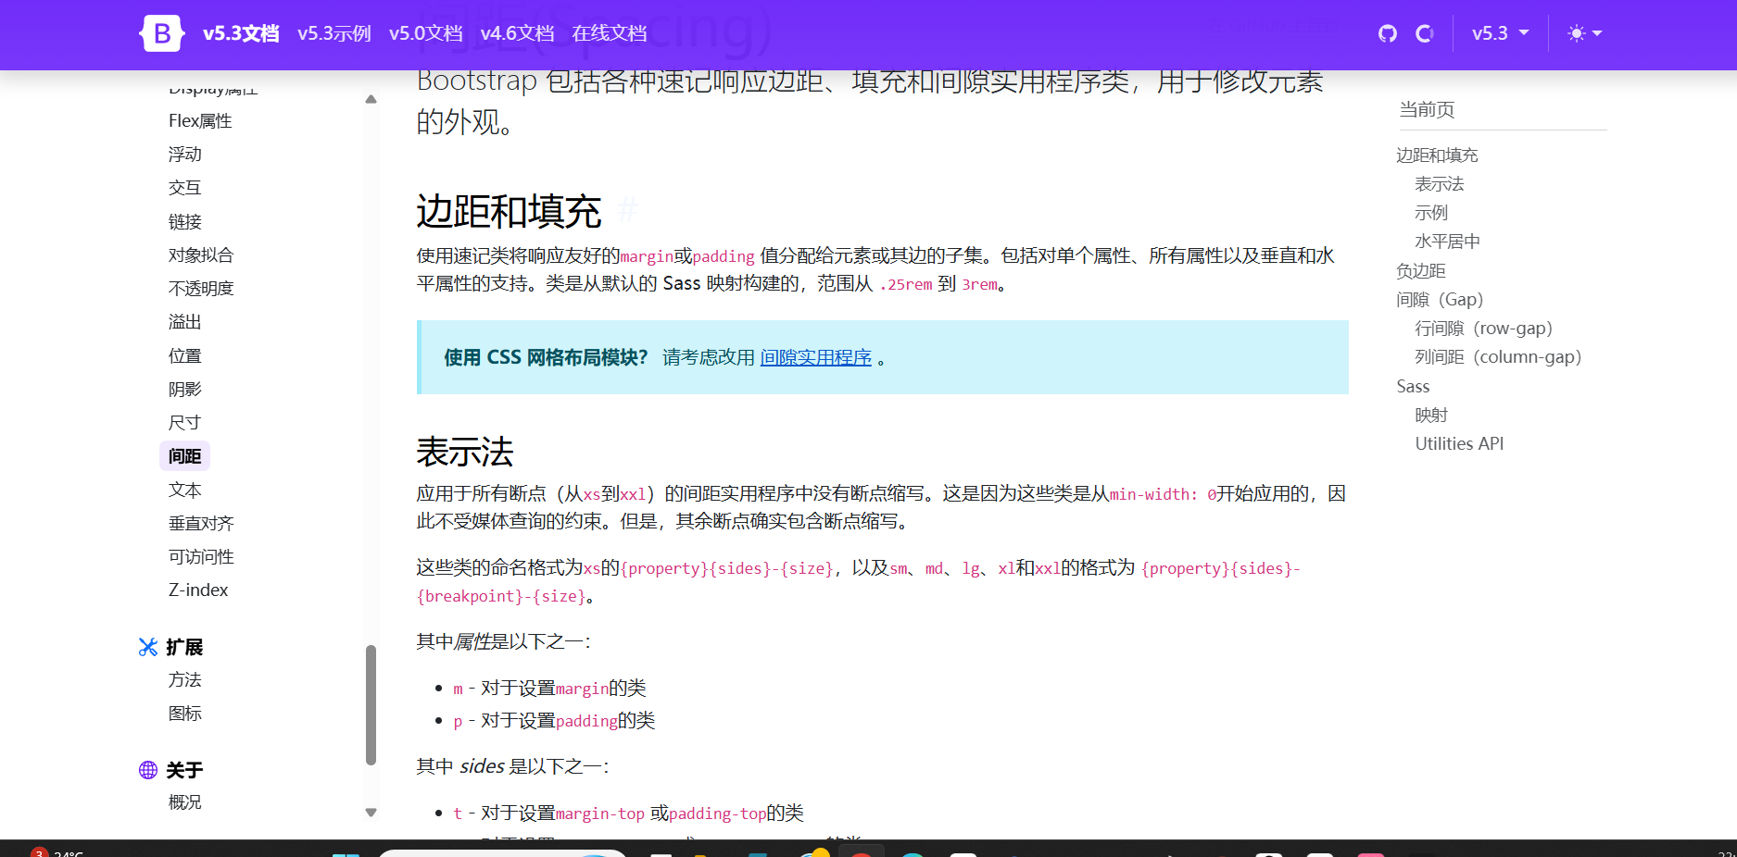Select 链接 in sidebar

pyautogui.click(x=185, y=221)
